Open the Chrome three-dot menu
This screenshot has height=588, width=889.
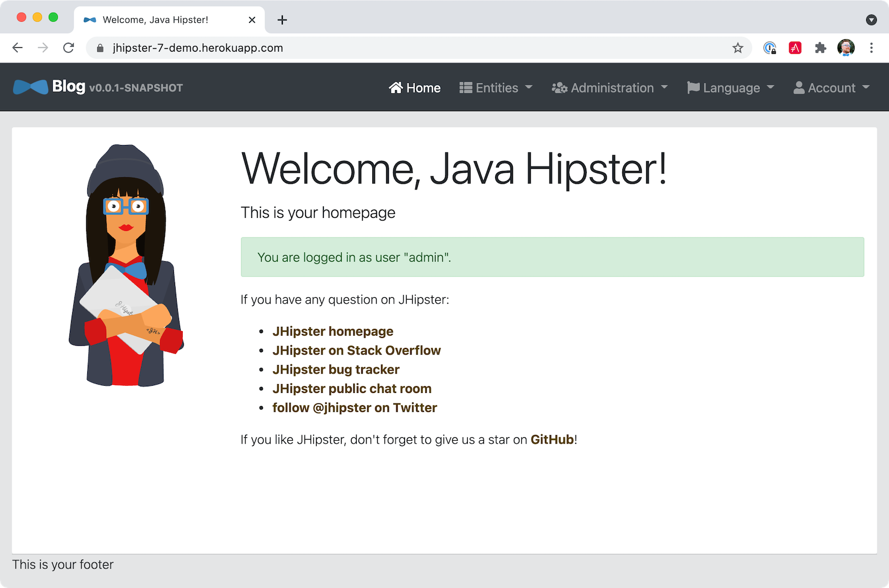(x=871, y=48)
